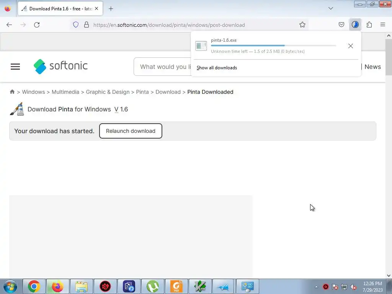Click the pinta-1.6.exe download progress bar
The width and height of the screenshot is (392, 294).
(x=273, y=46)
